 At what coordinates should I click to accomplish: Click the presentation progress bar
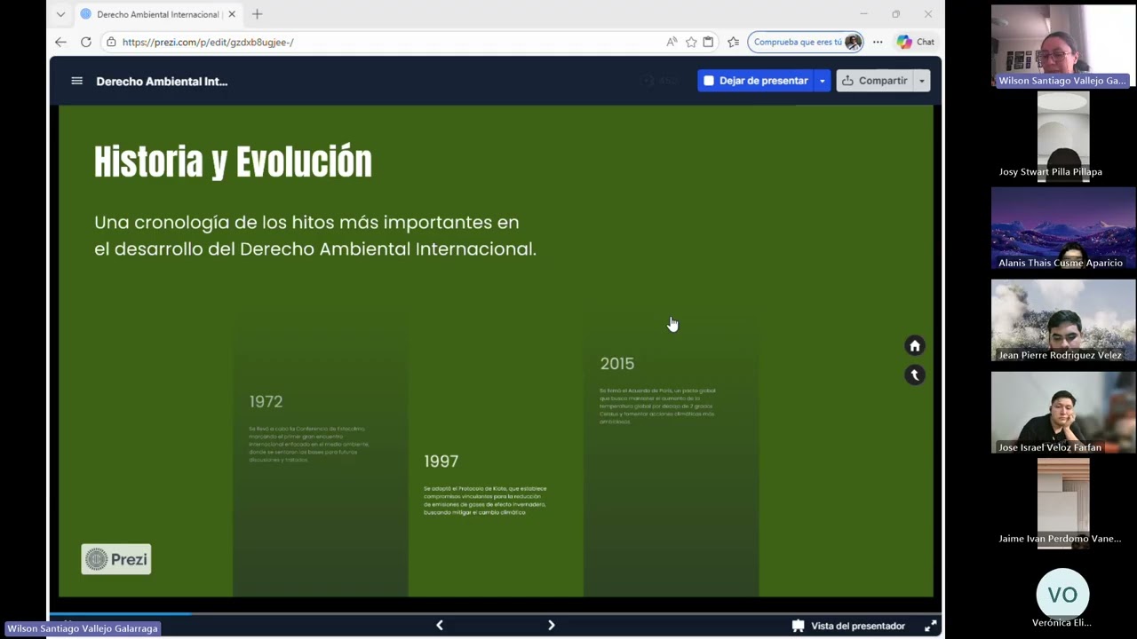coord(496,613)
